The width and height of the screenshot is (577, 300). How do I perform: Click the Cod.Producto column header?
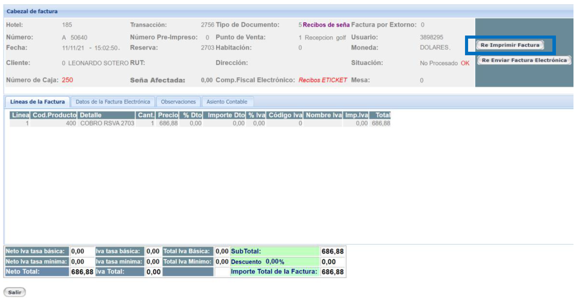[54, 115]
